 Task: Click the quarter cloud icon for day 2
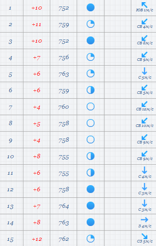coord(91,24)
